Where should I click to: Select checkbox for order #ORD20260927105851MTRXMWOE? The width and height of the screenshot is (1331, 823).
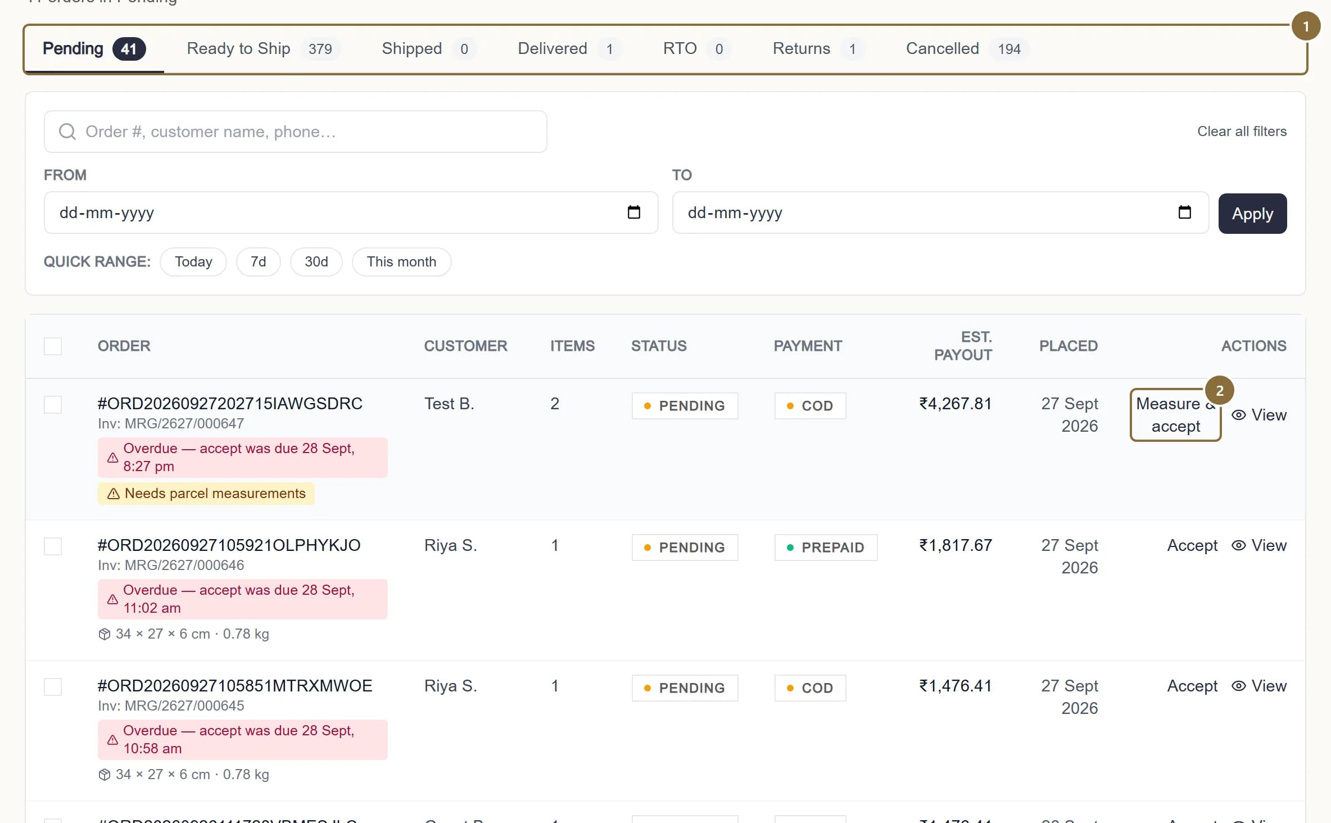[53, 687]
